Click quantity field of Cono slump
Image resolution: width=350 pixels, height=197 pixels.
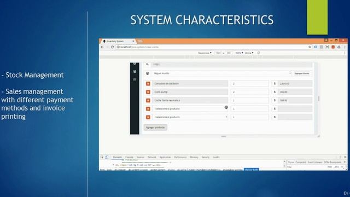coord(249,92)
